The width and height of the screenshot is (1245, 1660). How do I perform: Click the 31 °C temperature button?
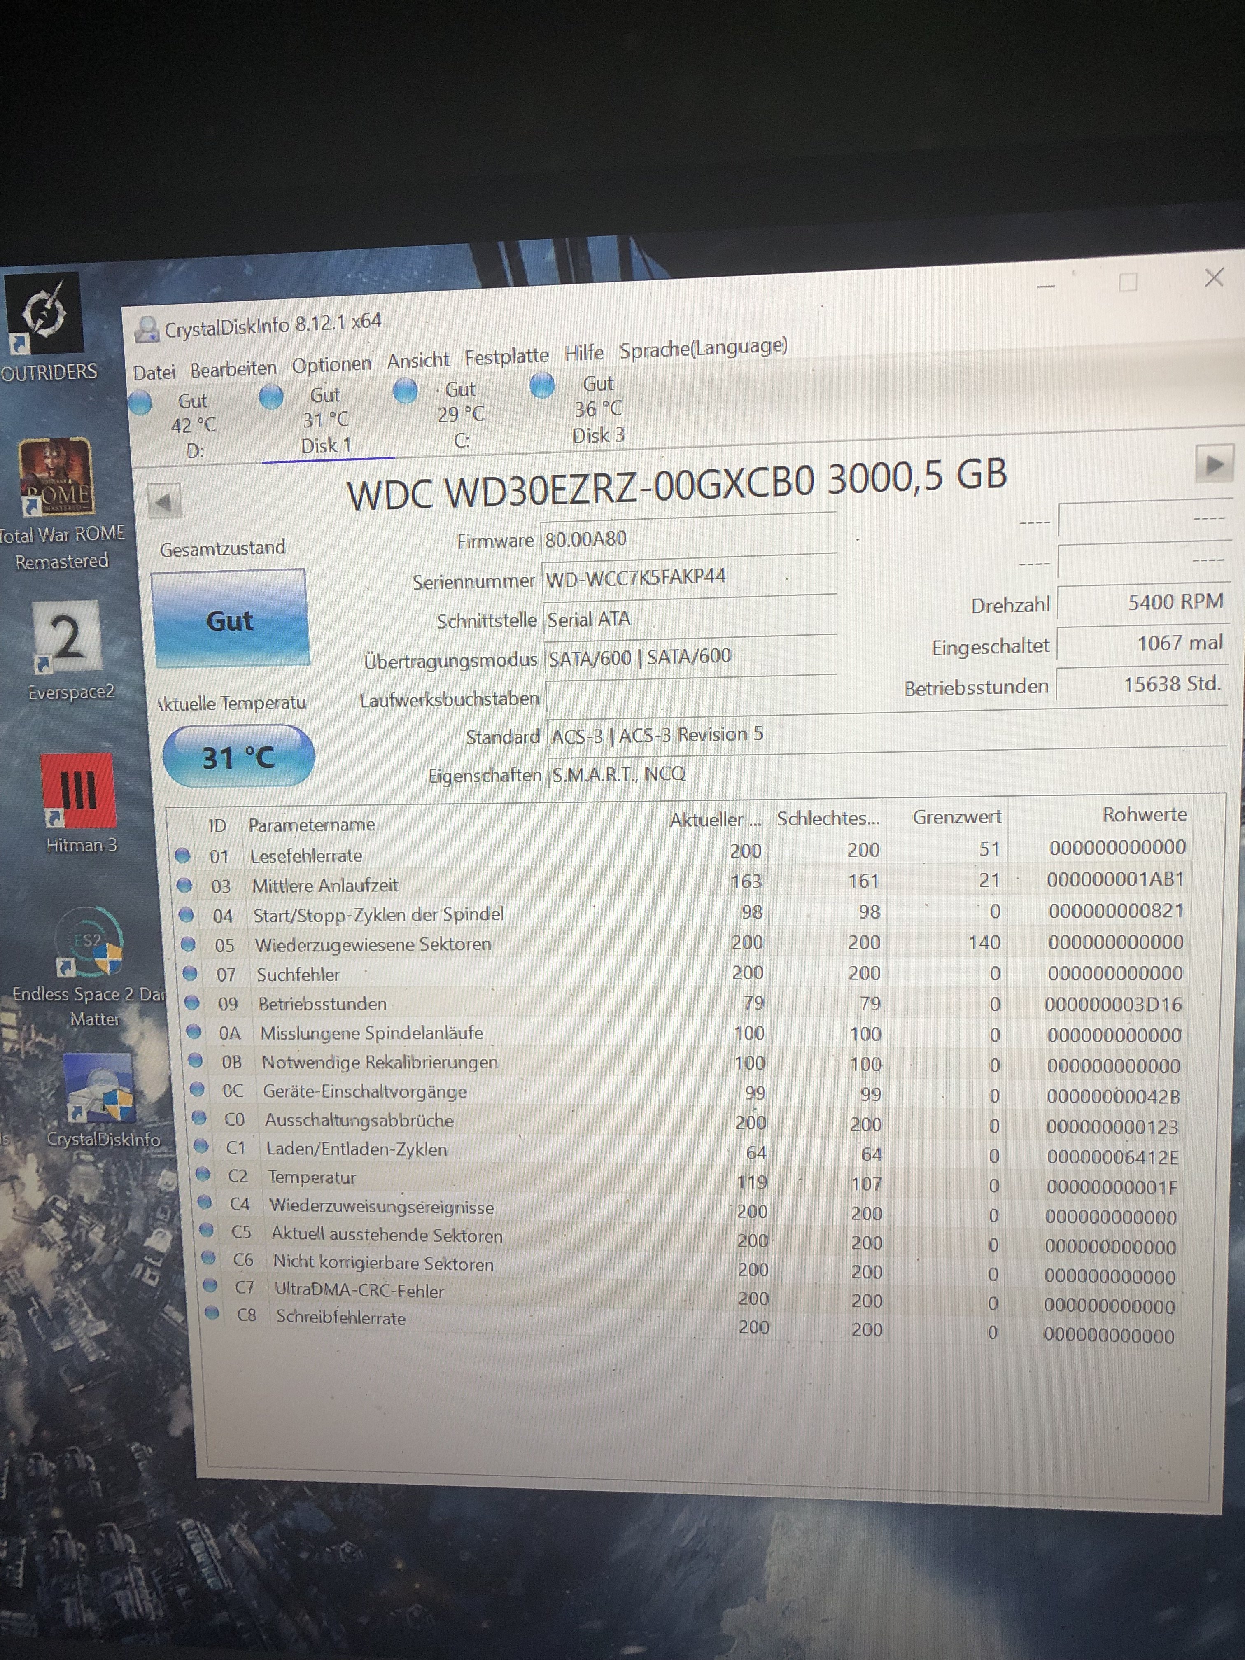pos(239,757)
